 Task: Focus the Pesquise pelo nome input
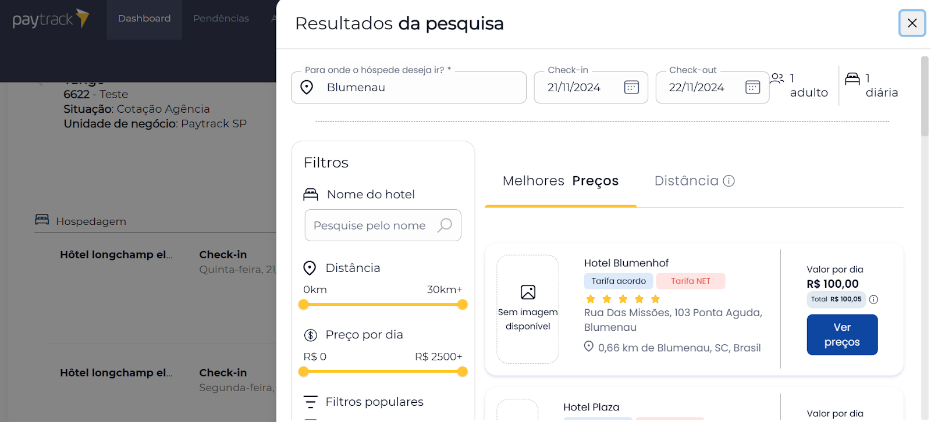coord(383,225)
